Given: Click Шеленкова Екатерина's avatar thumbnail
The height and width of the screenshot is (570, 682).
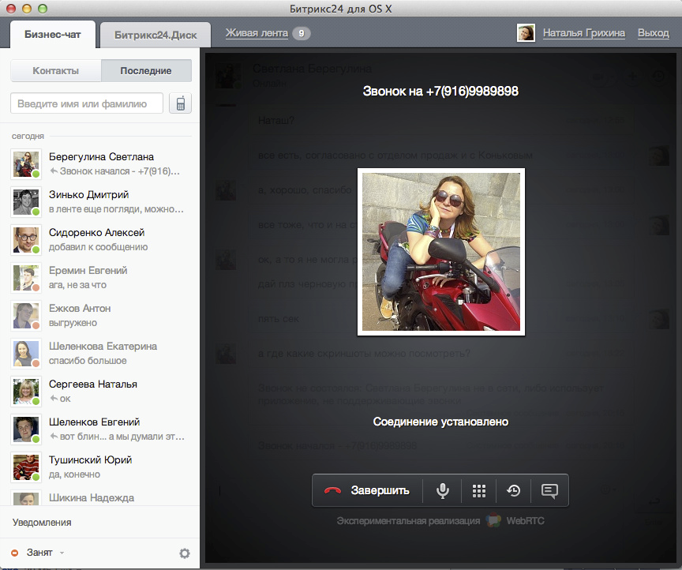Looking at the screenshot, I should pyautogui.click(x=26, y=354).
